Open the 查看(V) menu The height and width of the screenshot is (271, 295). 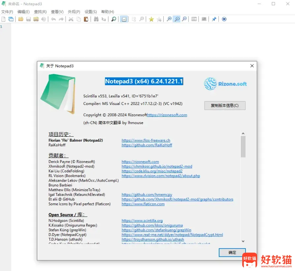[x=57, y=12]
